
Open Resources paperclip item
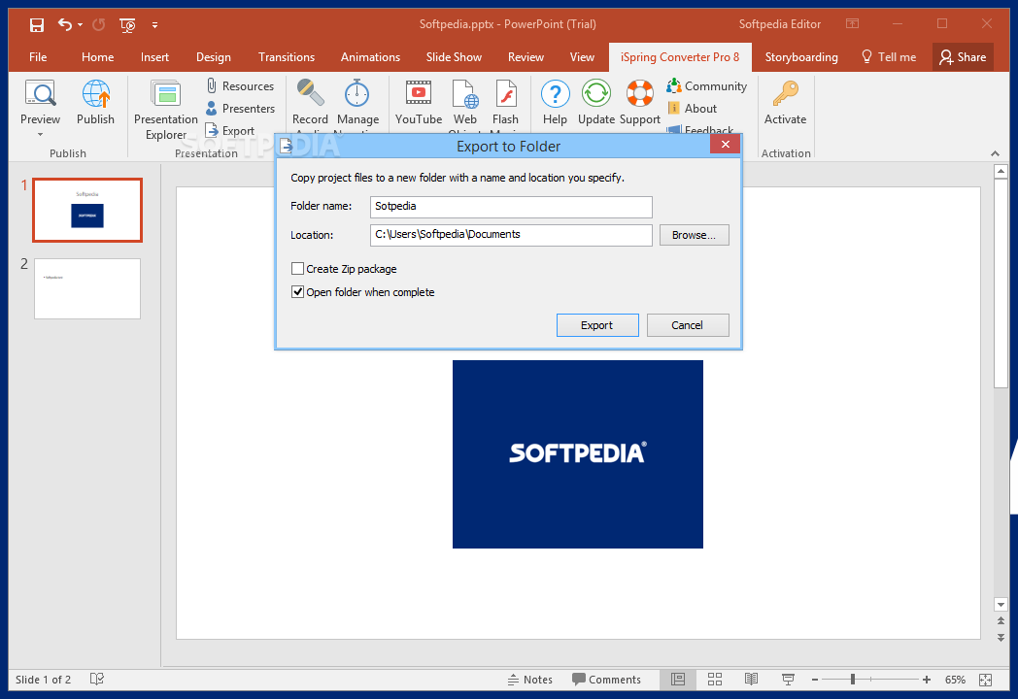pyautogui.click(x=240, y=85)
